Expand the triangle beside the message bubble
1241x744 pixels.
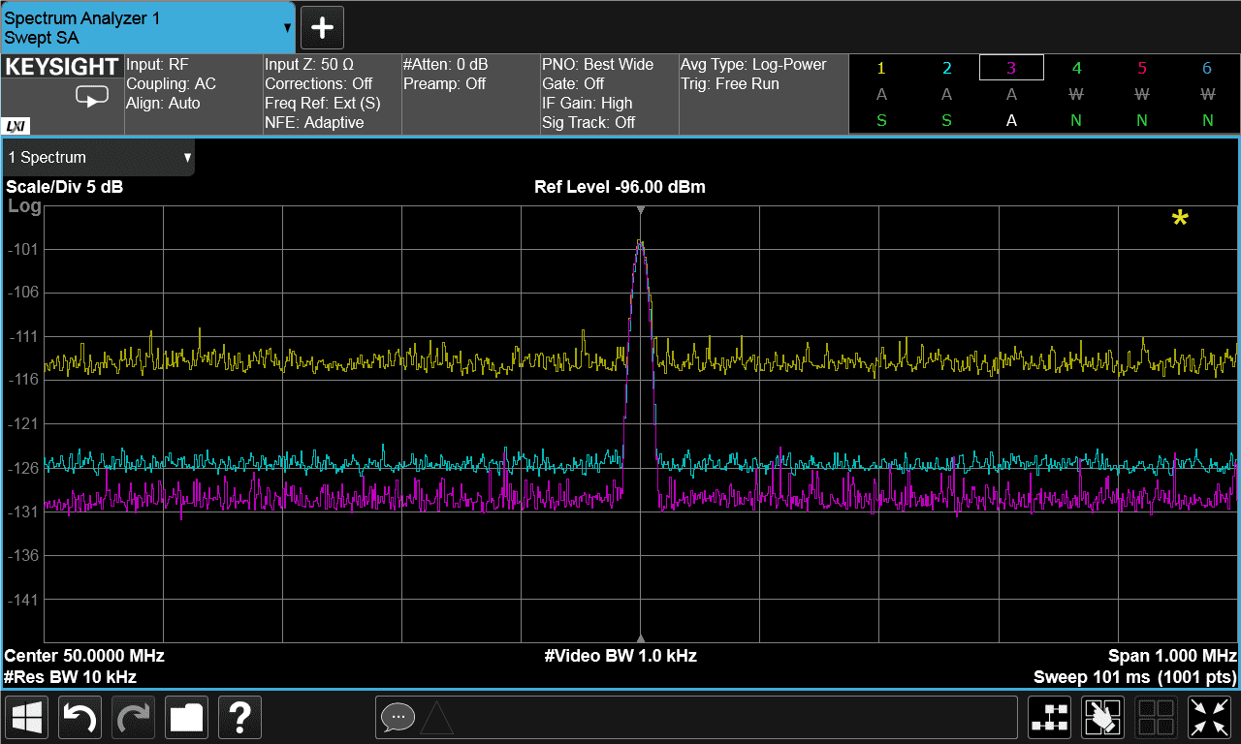coord(434,719)
